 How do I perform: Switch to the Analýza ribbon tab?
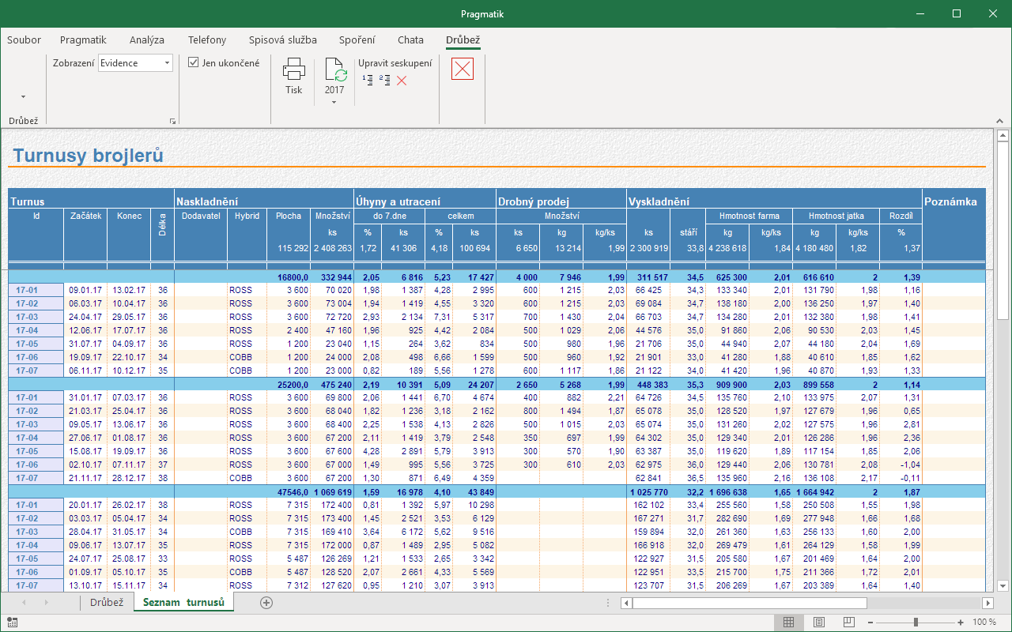pos(147,39)
